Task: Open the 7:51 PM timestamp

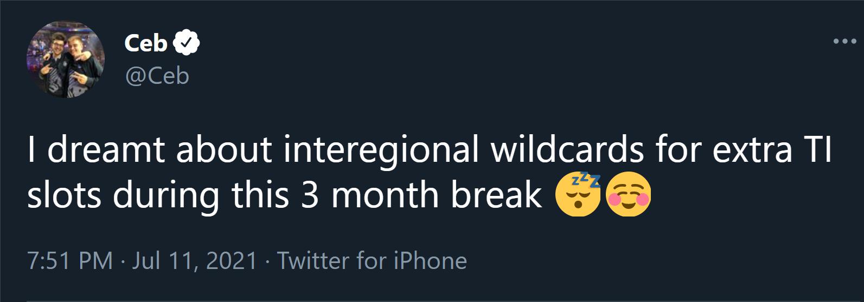Action: pos(69,261)
